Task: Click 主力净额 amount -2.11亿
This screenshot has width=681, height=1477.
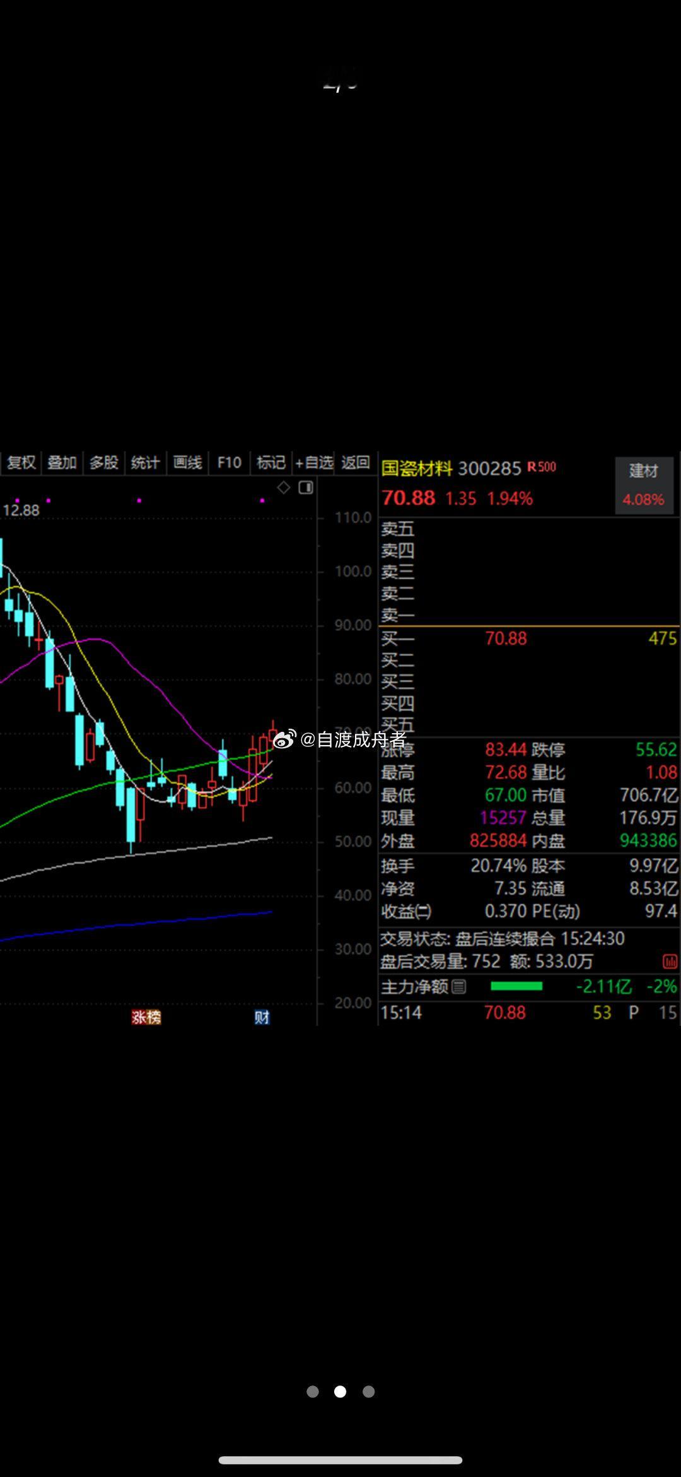Action: [604, 986]
